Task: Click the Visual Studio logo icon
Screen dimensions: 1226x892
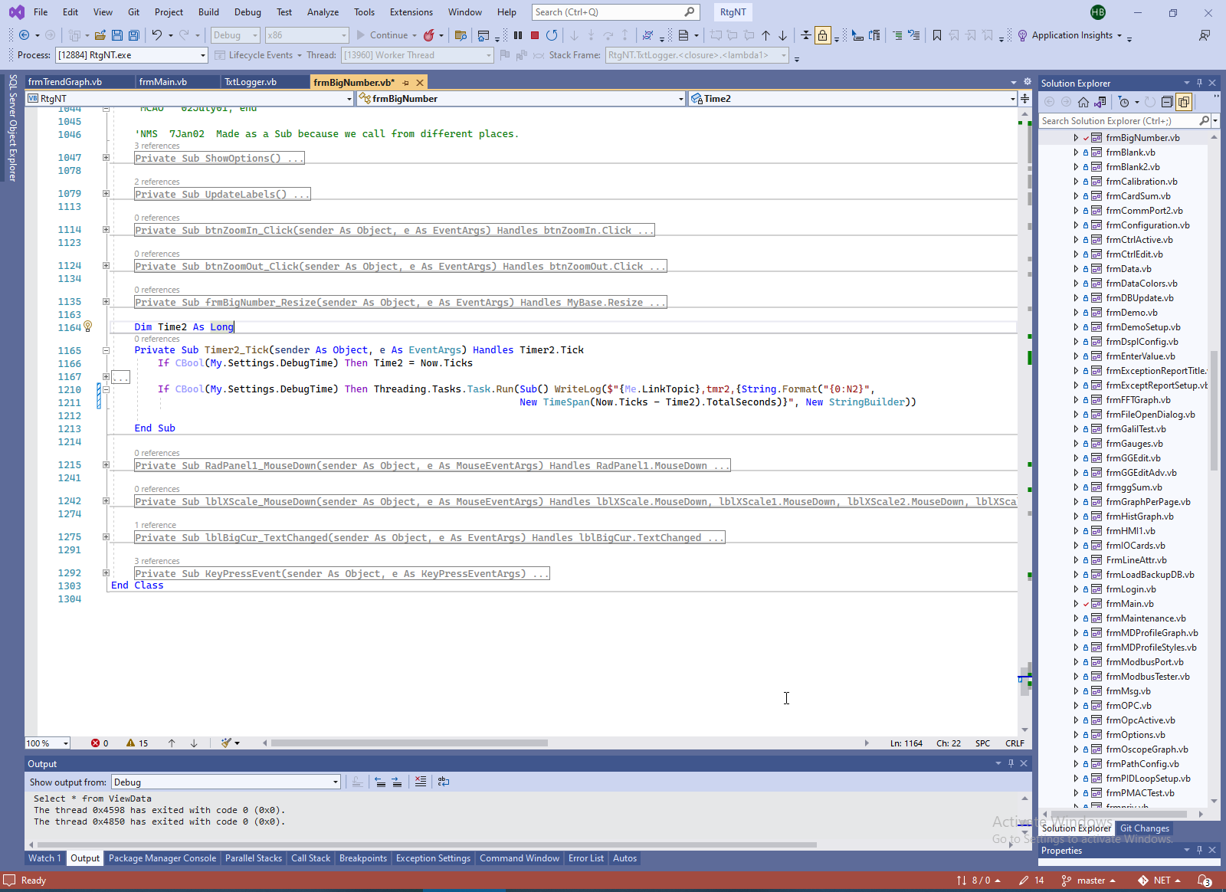Action: tap(16, 12)
